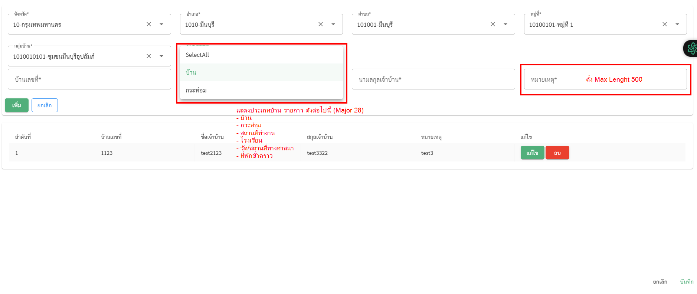Open the floating assistant icon at right edge
Image resolution: width=697 pixels, height=294 pixels.
(691, 48)
